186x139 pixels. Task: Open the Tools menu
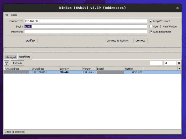pyautogui.click(x=14, y=15)
